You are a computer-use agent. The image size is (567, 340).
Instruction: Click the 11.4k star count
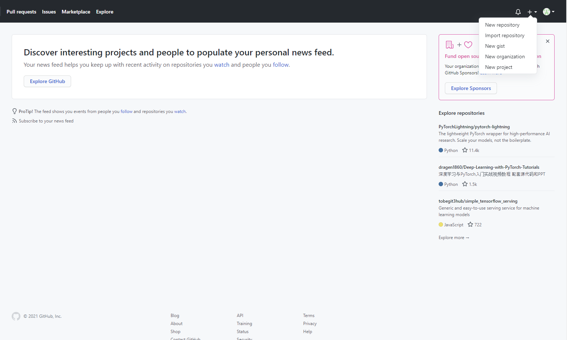point(474,151)
